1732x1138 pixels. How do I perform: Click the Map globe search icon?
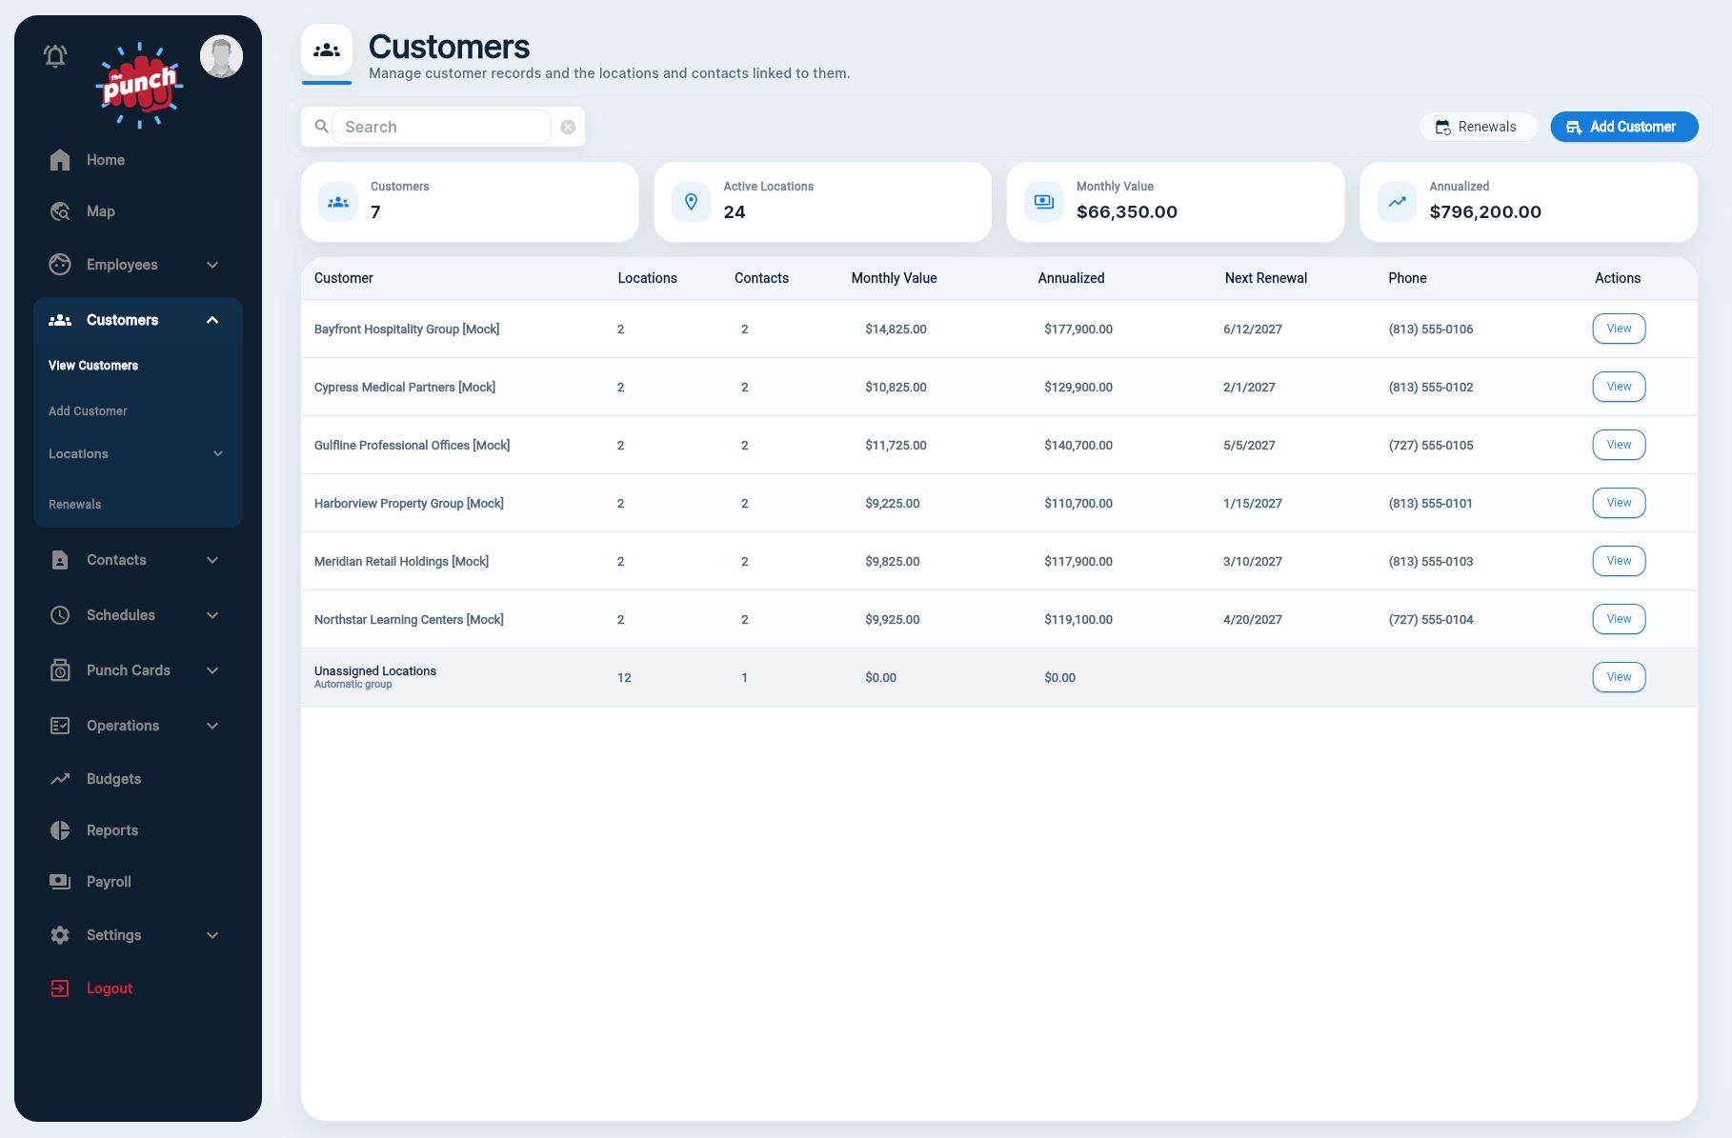click(x=60, y=211)
